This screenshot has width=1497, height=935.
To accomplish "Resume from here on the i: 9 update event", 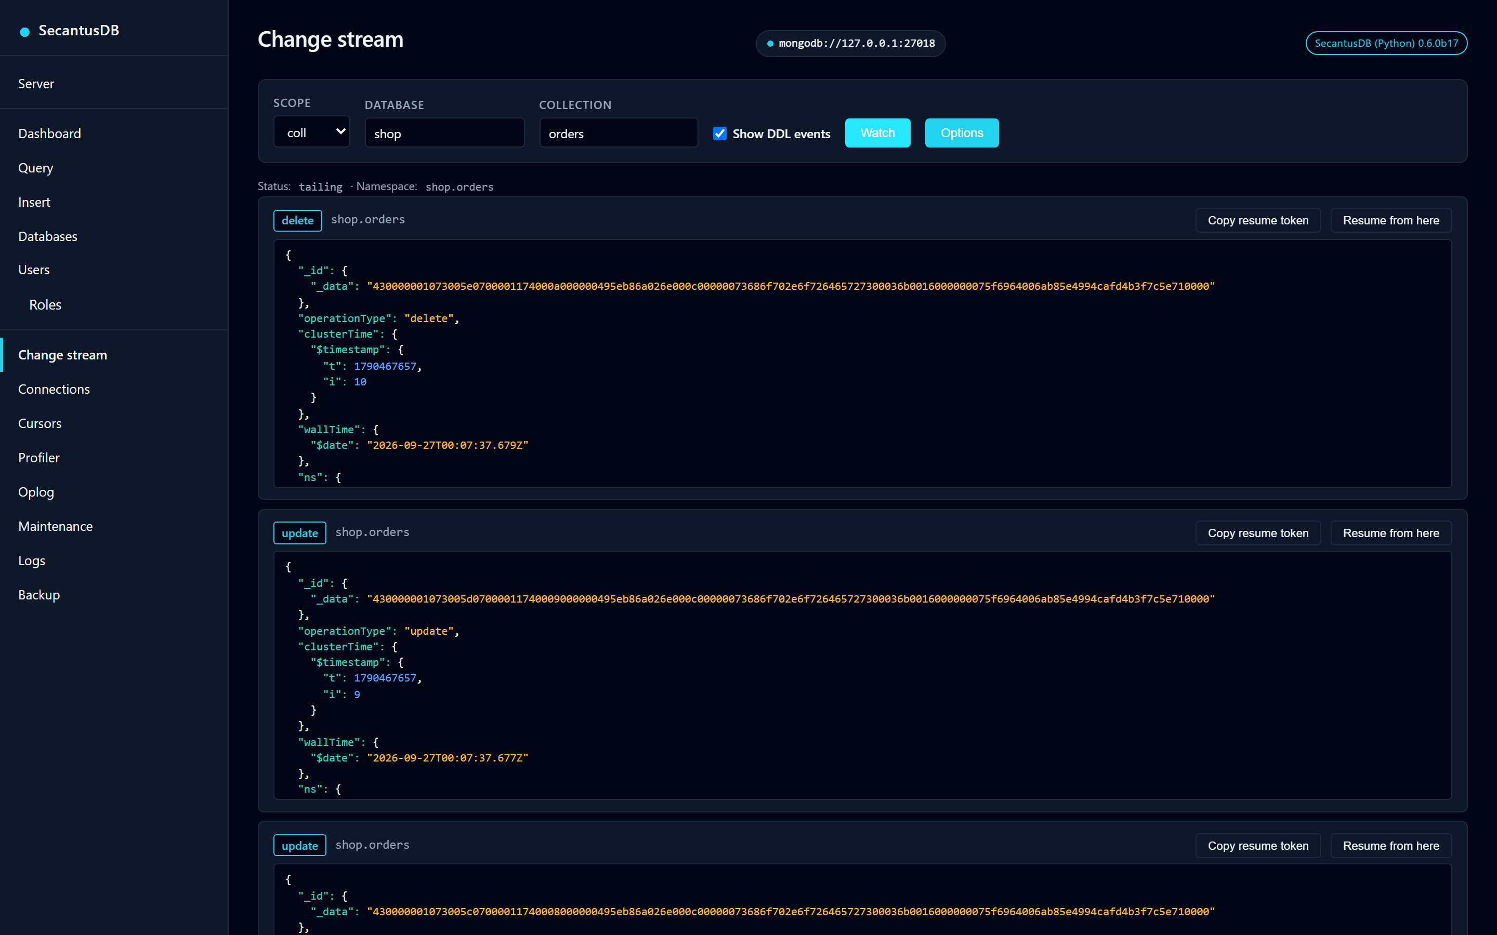I will click(x=1390, y=533).
